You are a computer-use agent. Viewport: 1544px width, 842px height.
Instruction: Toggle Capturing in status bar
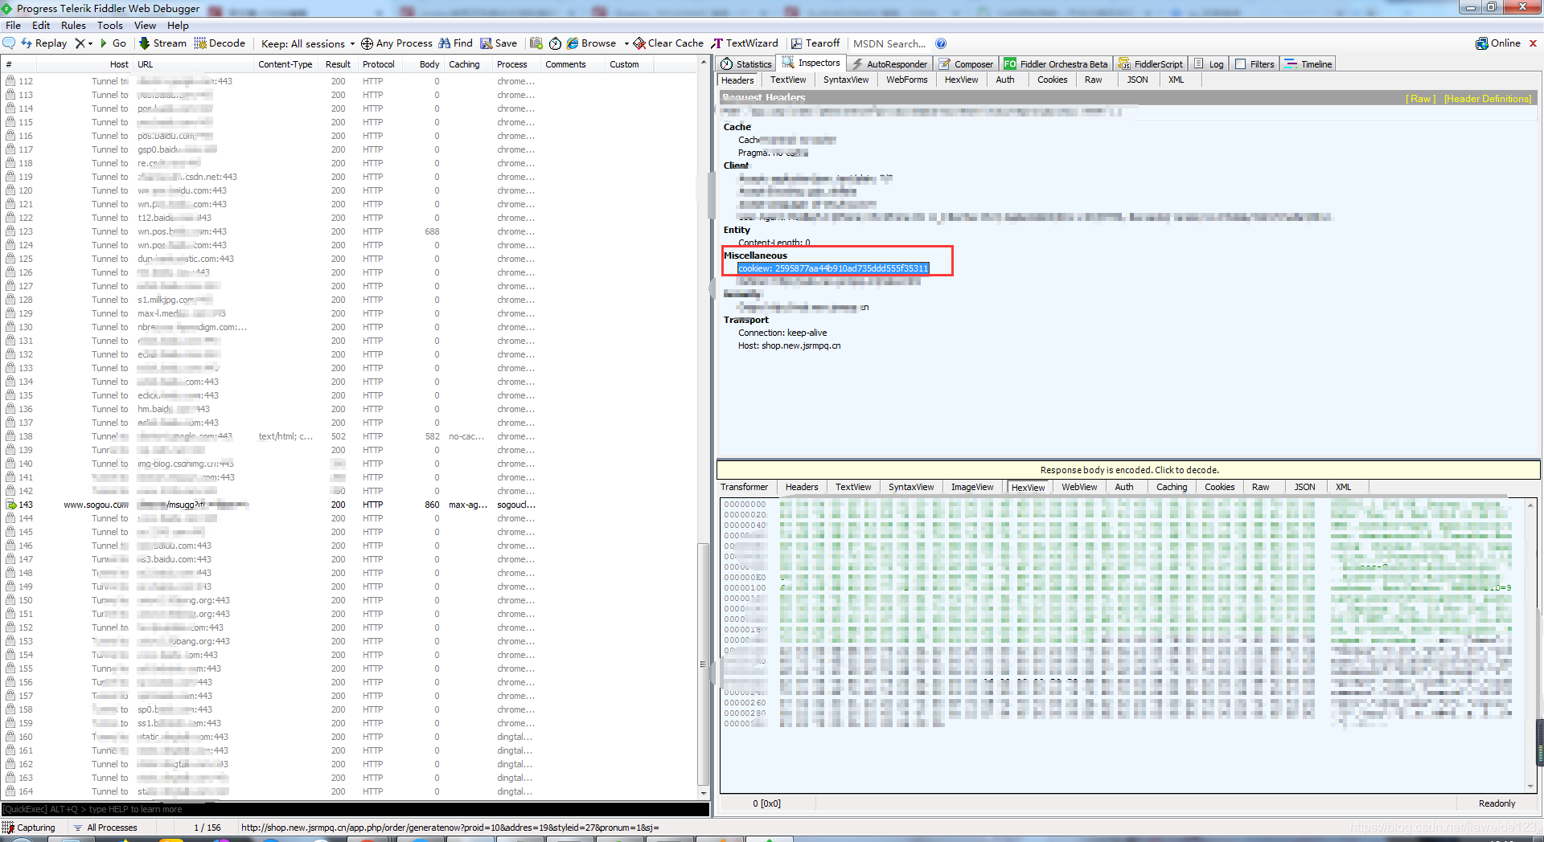click(30, 828)
